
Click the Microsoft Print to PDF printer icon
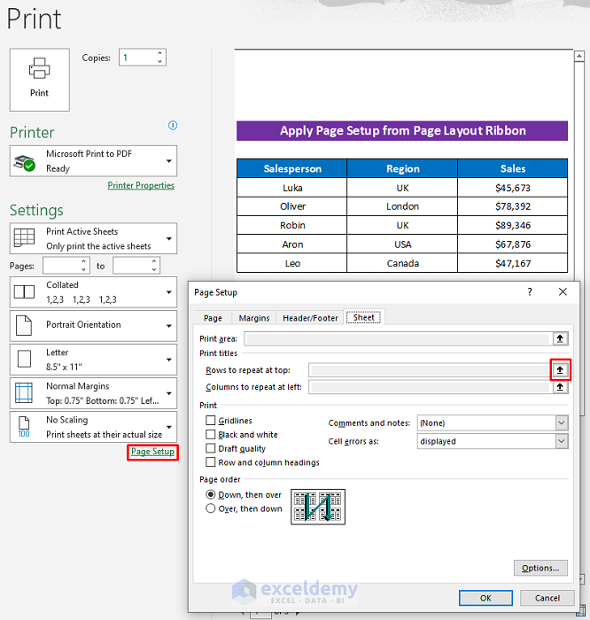point(24,162)
